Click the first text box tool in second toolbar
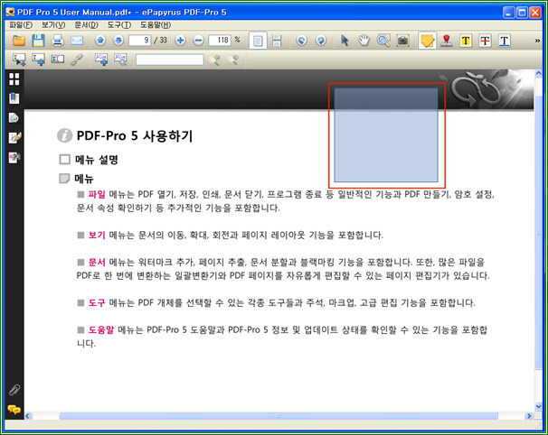The image size is (548, 435). [19, 60]
